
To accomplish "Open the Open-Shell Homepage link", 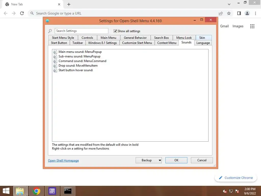I will pos(63,161).
